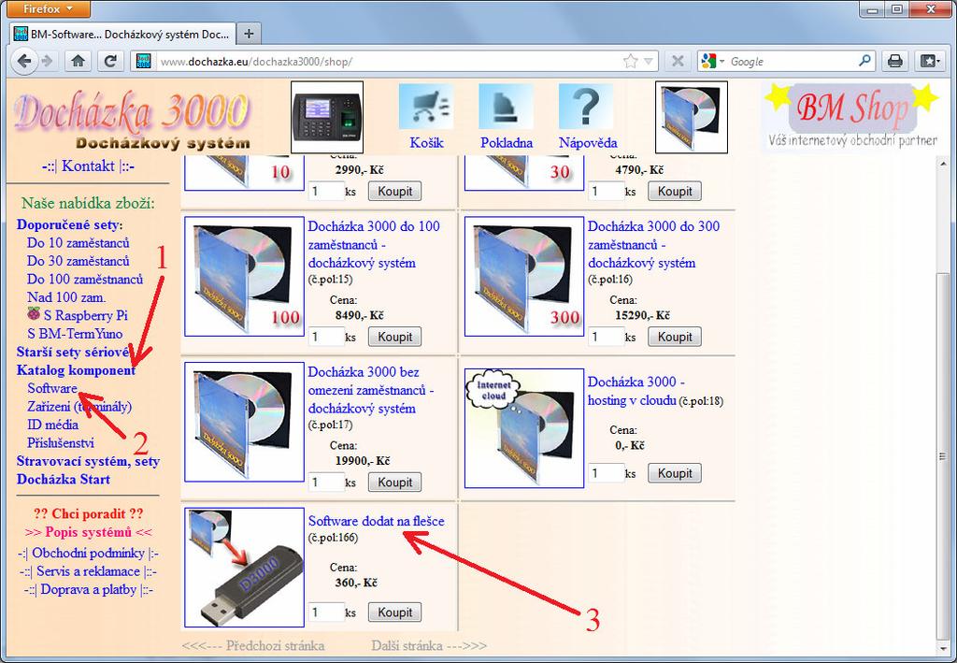Image resolution: width=957 pixels, height=663 pixels.
Task: Open Katalog komponent category
Action: tap(76, 370)
